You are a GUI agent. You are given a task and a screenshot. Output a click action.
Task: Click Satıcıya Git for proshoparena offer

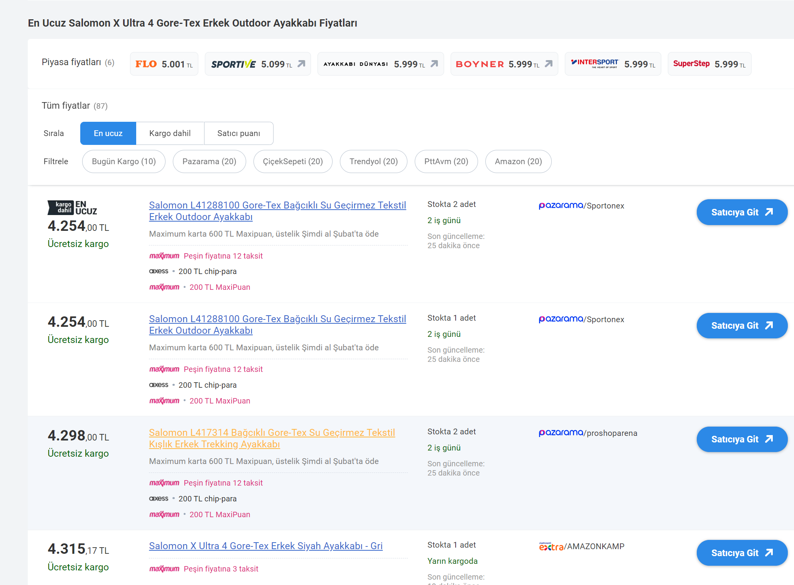pos(742,439)
